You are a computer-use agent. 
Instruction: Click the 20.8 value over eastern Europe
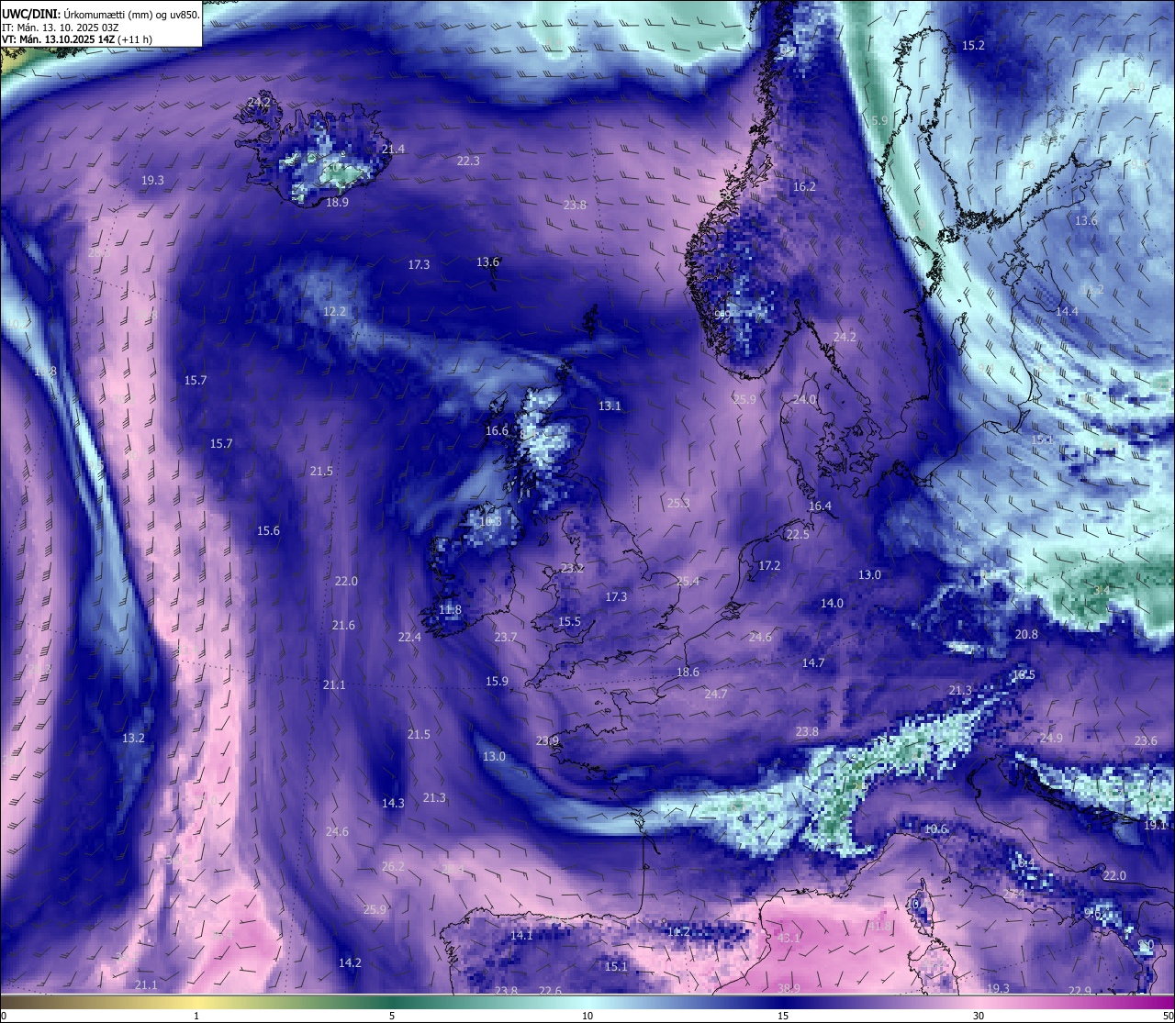click(1026, 634)
